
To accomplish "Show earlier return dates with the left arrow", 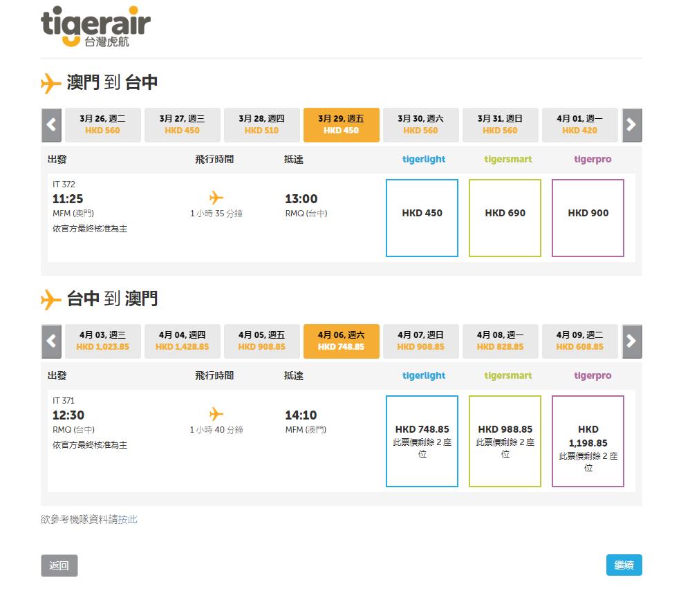I will point(50,341).
